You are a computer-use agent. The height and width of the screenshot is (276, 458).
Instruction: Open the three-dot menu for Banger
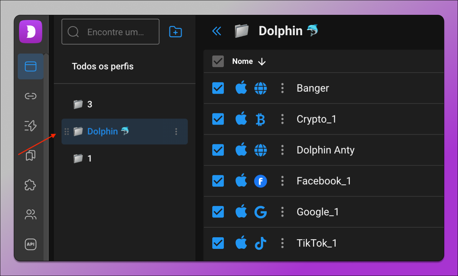point(283,88)
